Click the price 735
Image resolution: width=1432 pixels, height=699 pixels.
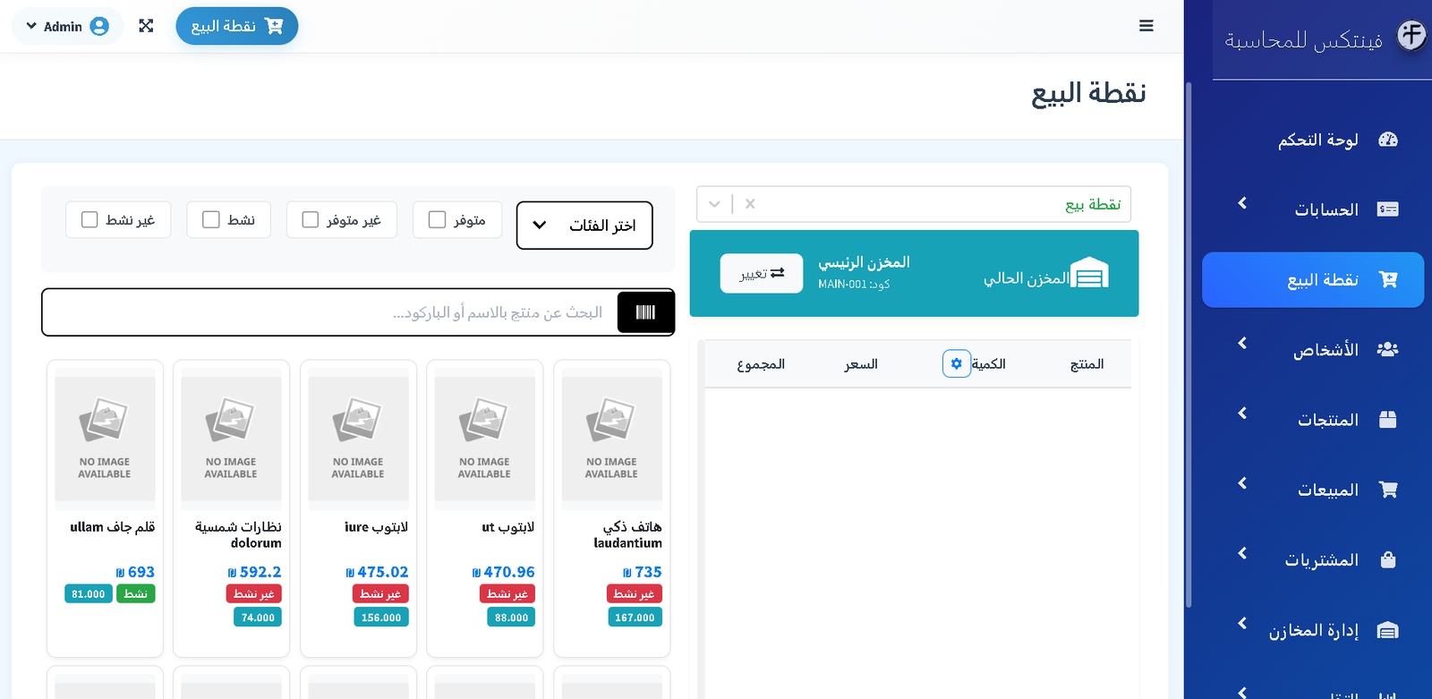(x=643, y=572)
